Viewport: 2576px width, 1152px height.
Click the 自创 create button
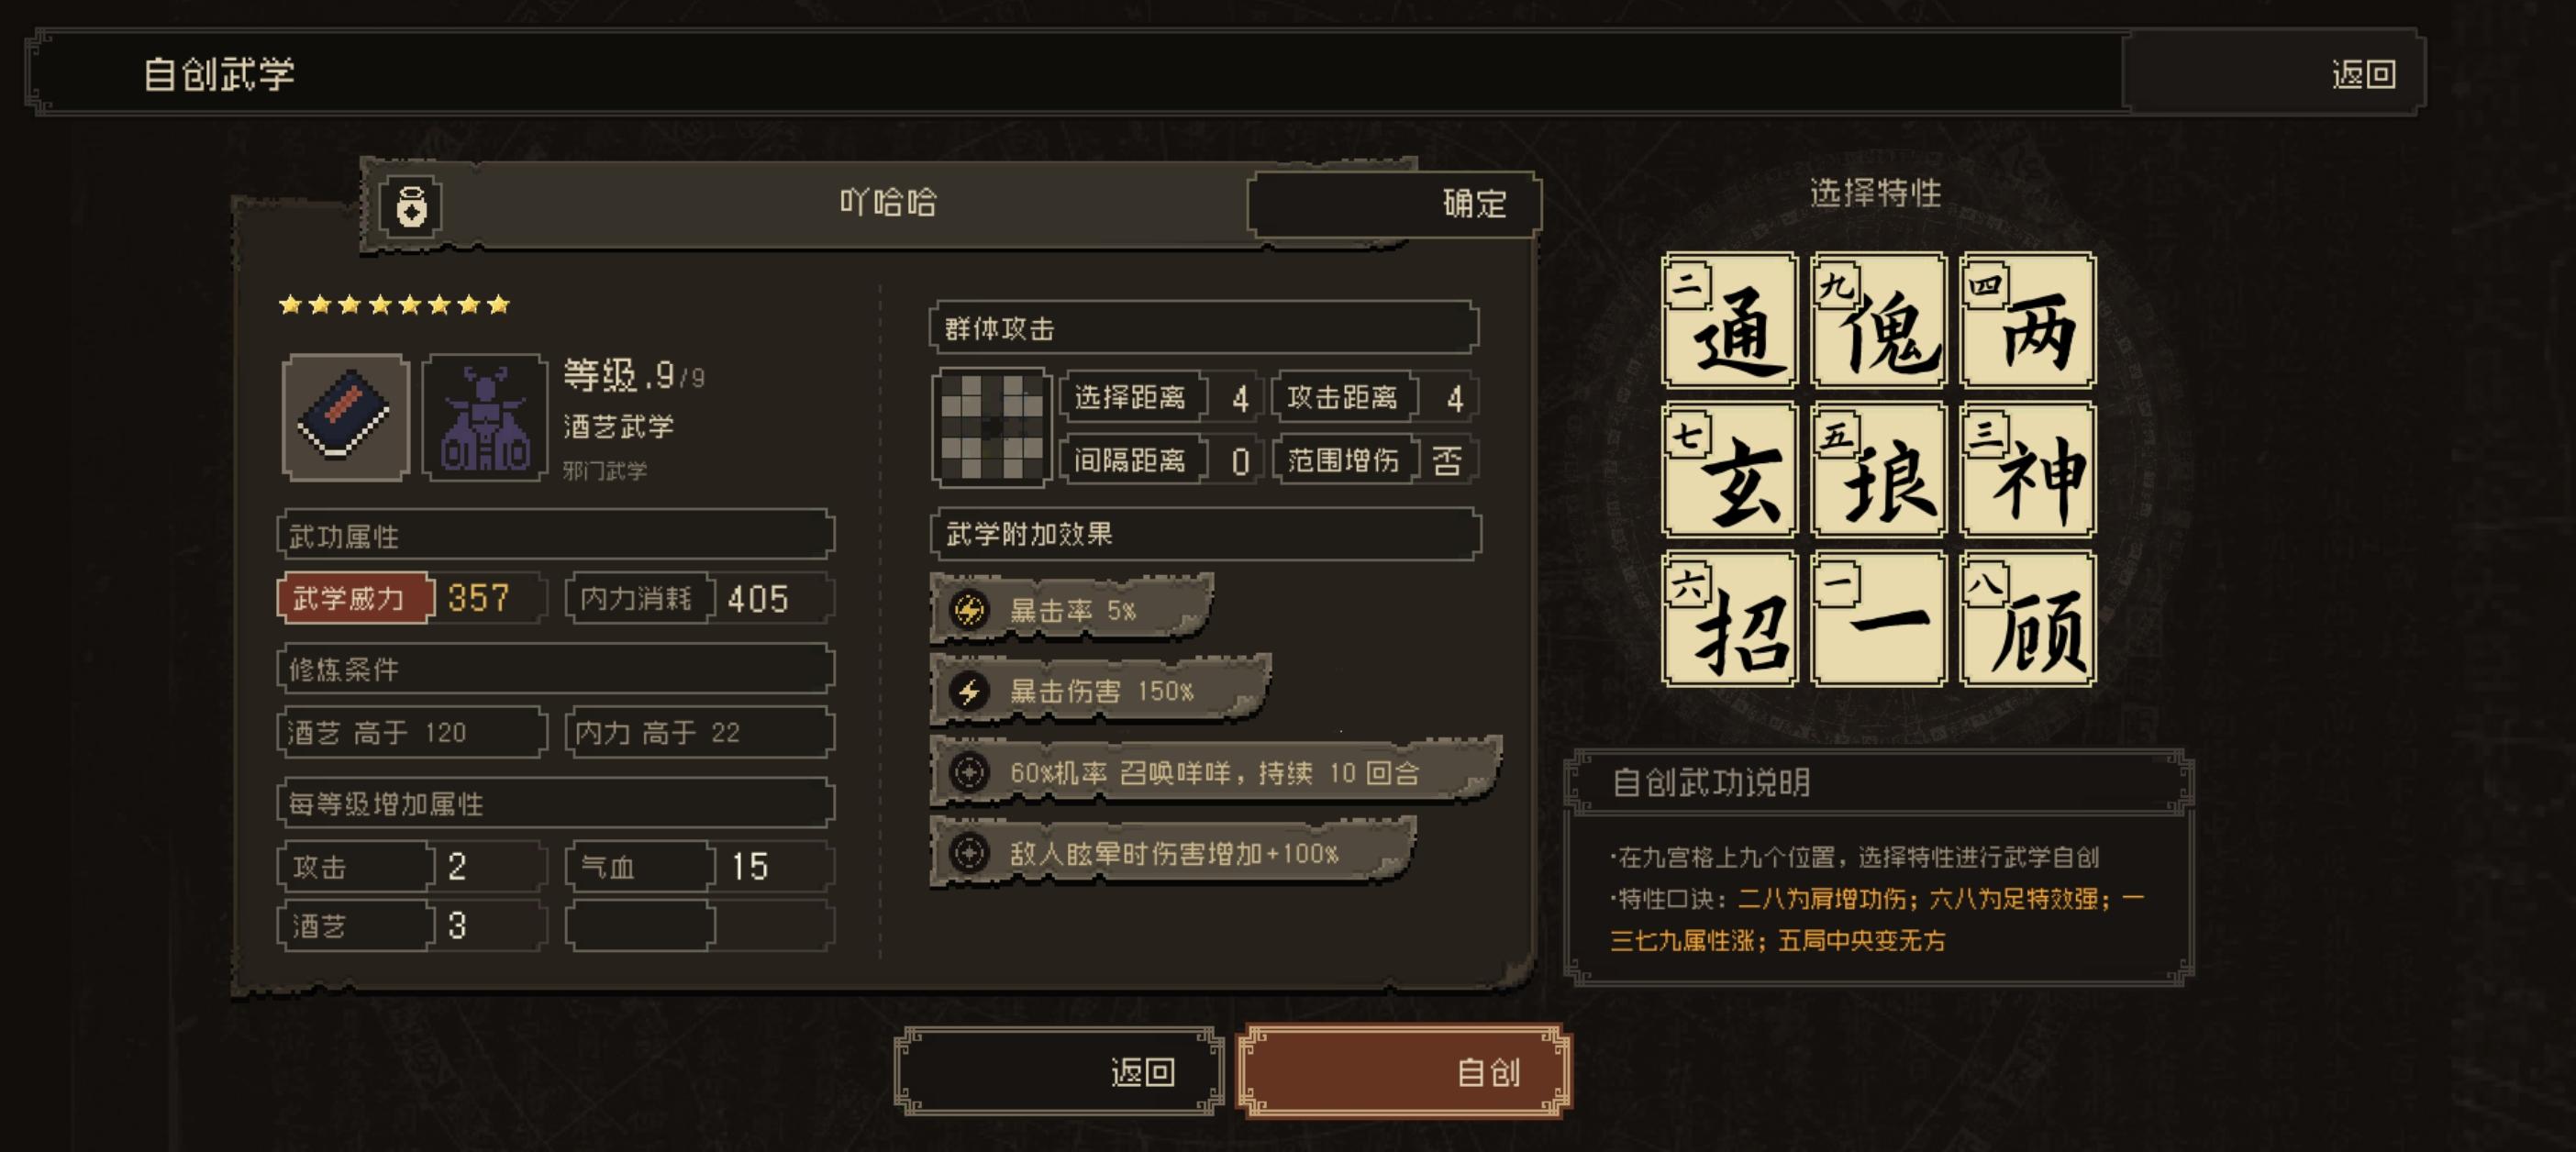pos(1404,1071)
